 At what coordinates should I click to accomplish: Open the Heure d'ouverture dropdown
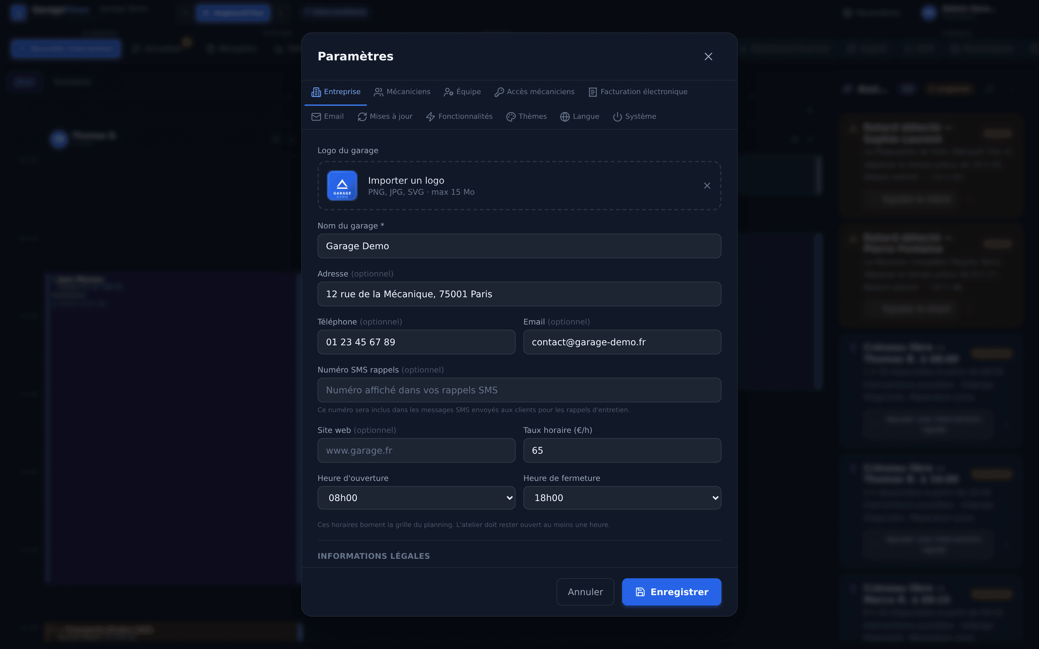416,498
